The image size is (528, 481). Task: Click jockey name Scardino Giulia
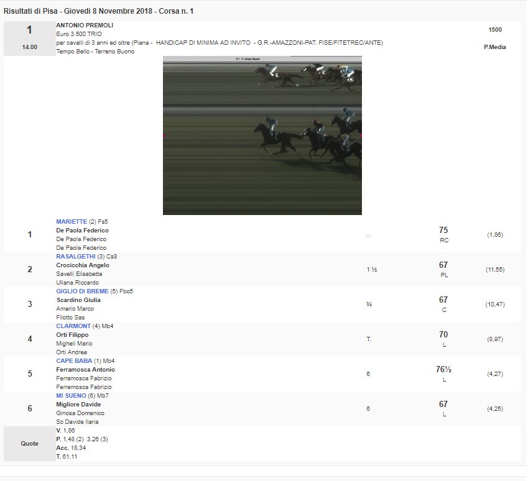click(x=78, y=300)
